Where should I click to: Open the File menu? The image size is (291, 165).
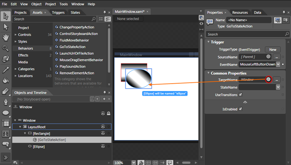[x=5, y=4]
